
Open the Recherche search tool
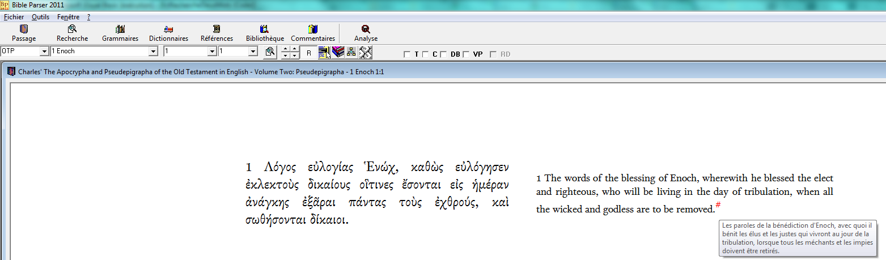72,33
